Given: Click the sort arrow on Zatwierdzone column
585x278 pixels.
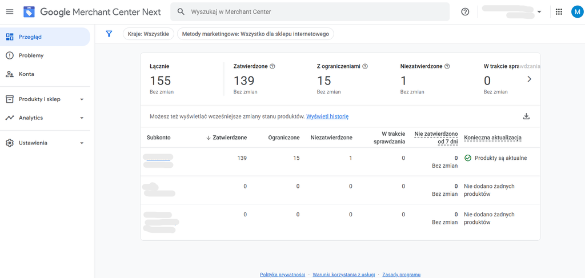Looking at the screenshot, I should (209, 138).
